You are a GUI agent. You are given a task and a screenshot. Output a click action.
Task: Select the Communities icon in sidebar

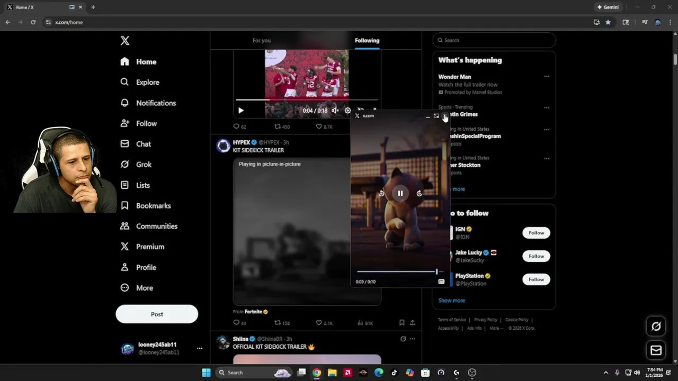[x=124, y=226]
